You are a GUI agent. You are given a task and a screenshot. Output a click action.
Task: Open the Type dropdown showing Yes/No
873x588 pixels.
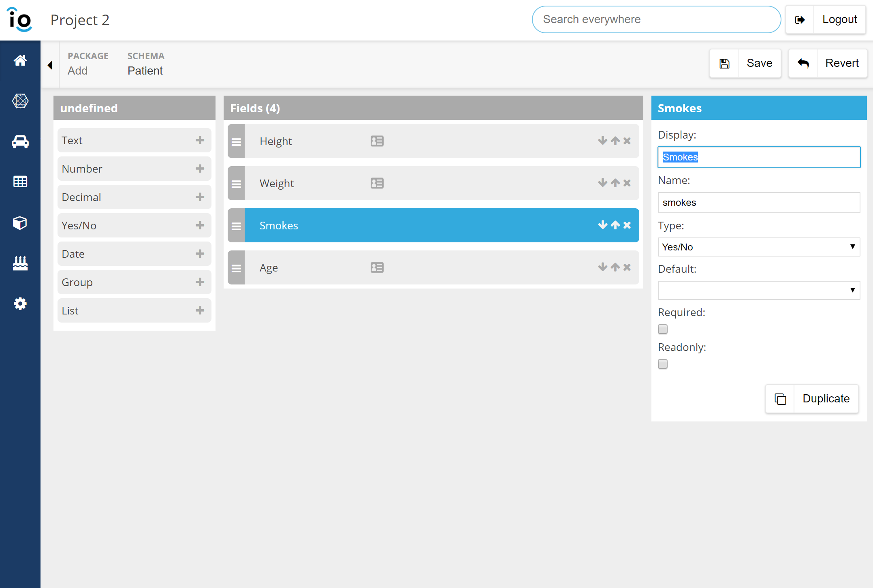tap(759, 247)
